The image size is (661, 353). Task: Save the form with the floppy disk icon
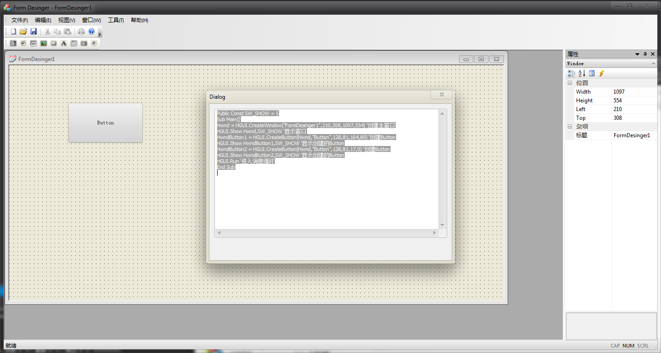pyautogui.click(x=34, y=32)
